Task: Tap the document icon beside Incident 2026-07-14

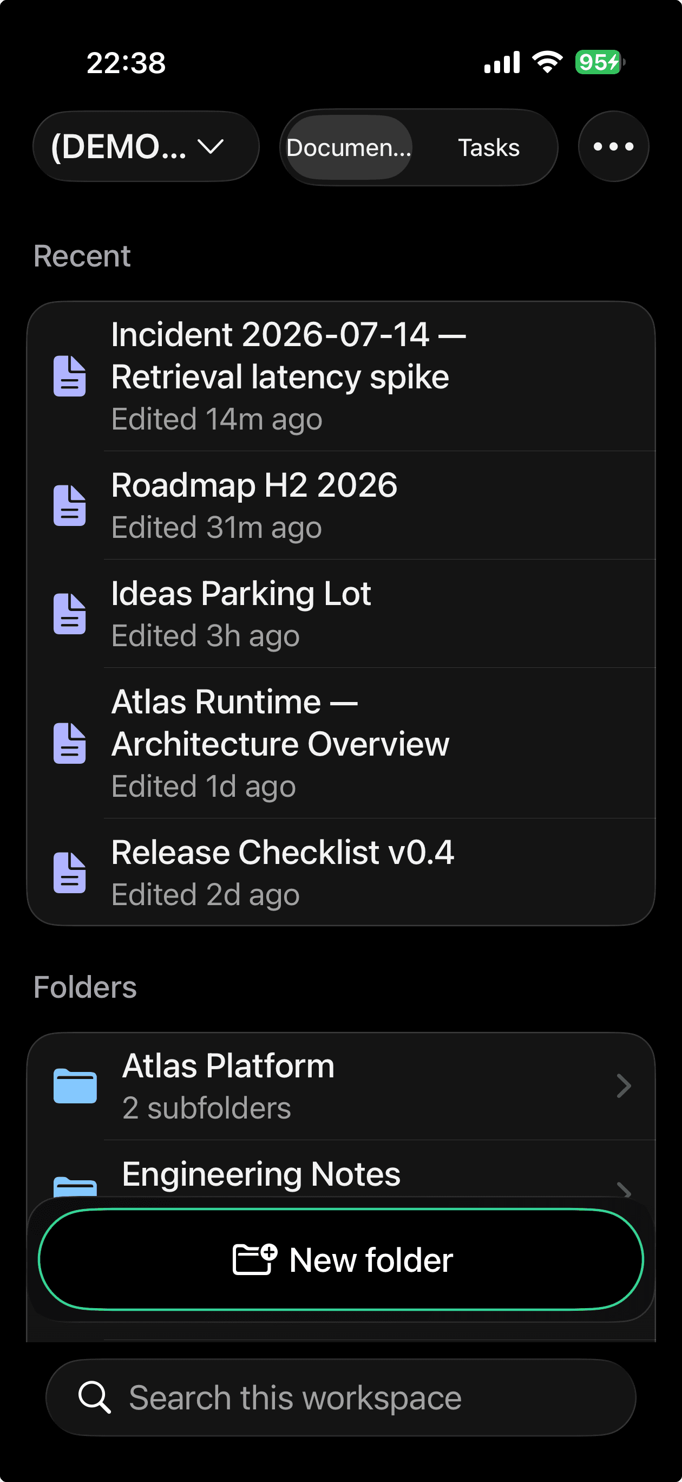Action: 70,376
